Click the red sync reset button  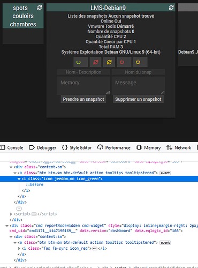point(96,62)
